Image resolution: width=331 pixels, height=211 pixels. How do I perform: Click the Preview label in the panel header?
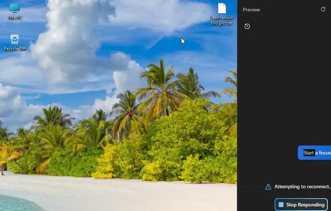pyautogui.click(x=251, y=10)
